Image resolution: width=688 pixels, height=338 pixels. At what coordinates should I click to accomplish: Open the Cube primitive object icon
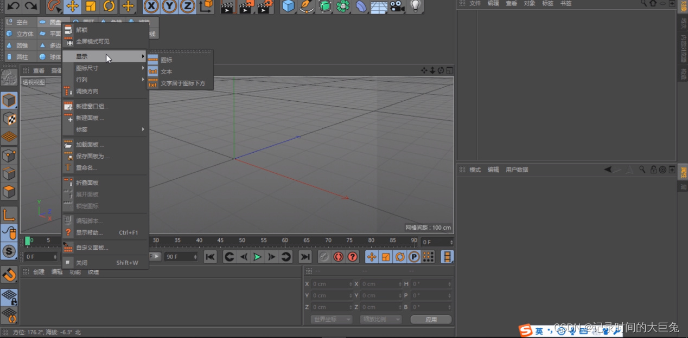[289, 6]
